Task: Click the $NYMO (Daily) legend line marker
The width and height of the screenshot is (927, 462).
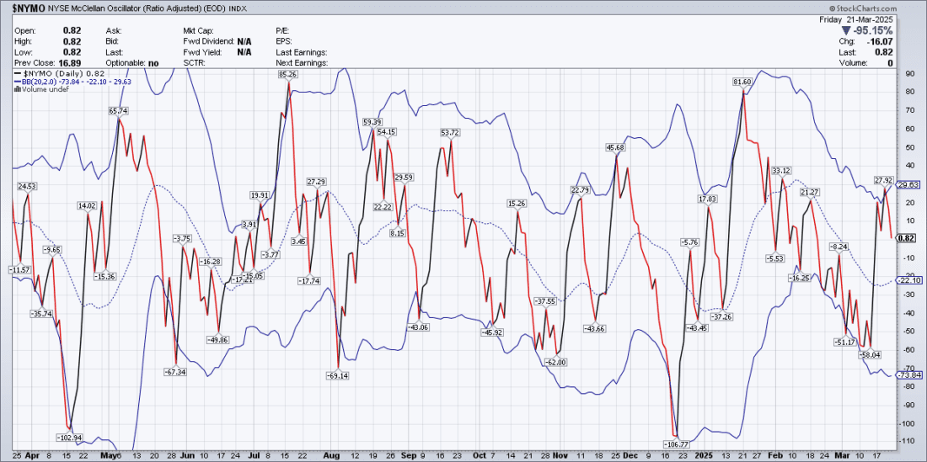Action: [18, 74]
